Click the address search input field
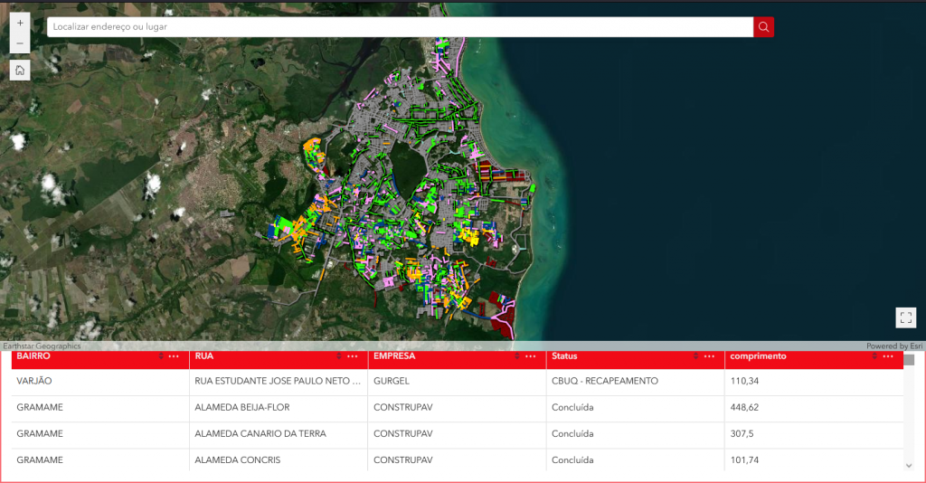Viewport: 926px width, 483px height. coord(398,27)
